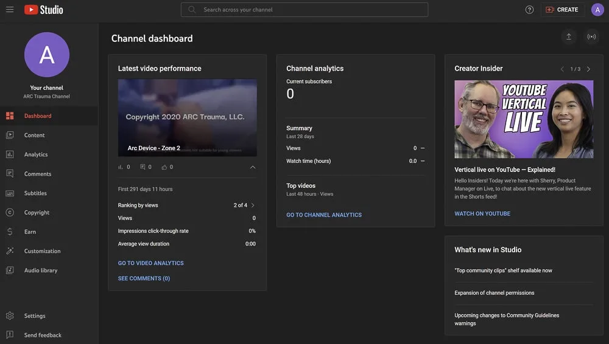Open the Audio library

pyautogui.click(x=49, y=270)
